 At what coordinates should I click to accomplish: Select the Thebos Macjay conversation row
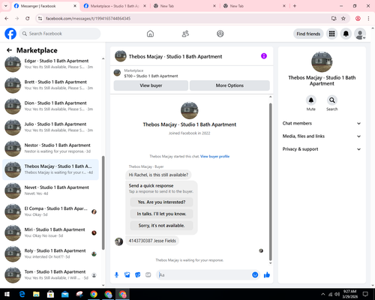[x=51, y=169]
